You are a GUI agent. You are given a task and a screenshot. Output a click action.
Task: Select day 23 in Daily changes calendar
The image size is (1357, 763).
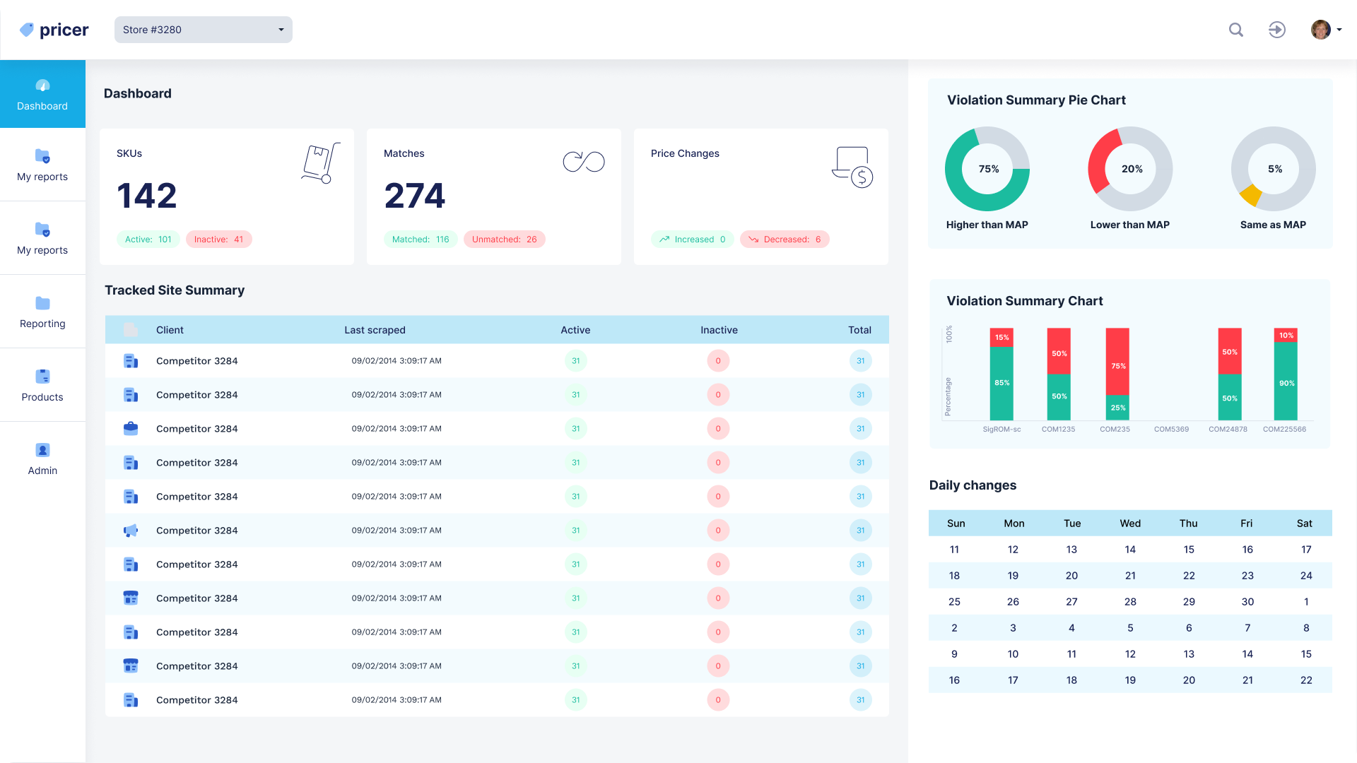pyautogui.click(x=1247, y=576)
